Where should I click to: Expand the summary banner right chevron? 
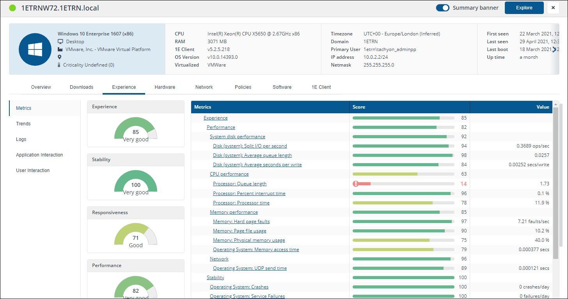point(554,49)
